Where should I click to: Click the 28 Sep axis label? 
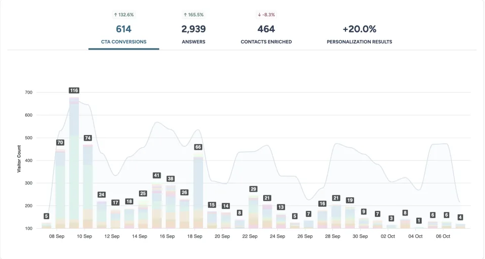(332, 236)
